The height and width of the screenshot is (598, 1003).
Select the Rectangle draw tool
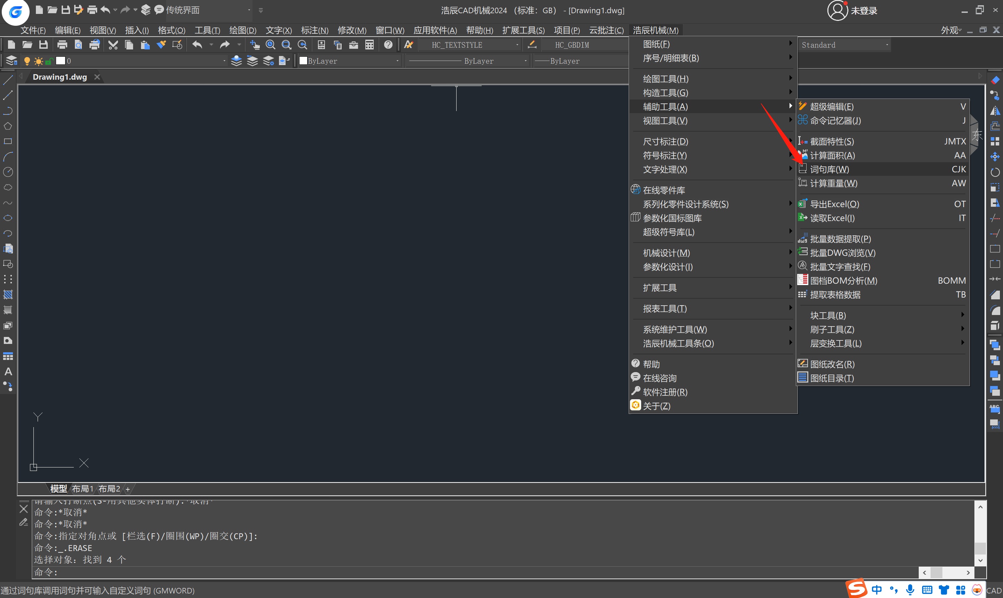(x=8, y=141)
